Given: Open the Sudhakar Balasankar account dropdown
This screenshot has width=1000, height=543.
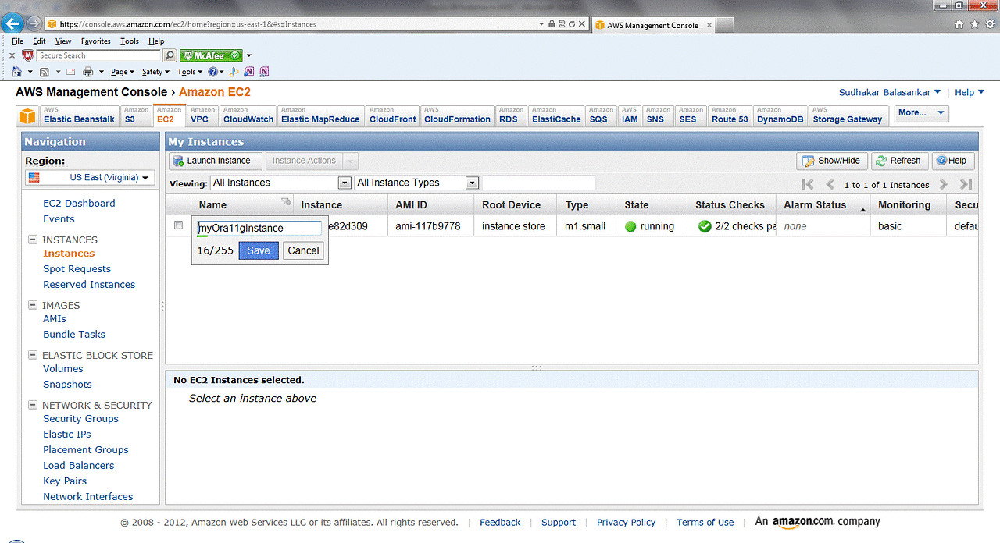Looking at the screenshot, I should point(890,92).
